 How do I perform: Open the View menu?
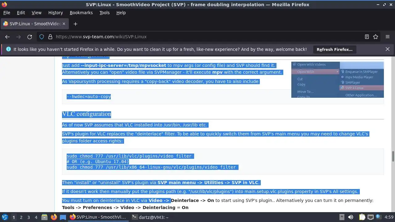click(36, 13)
